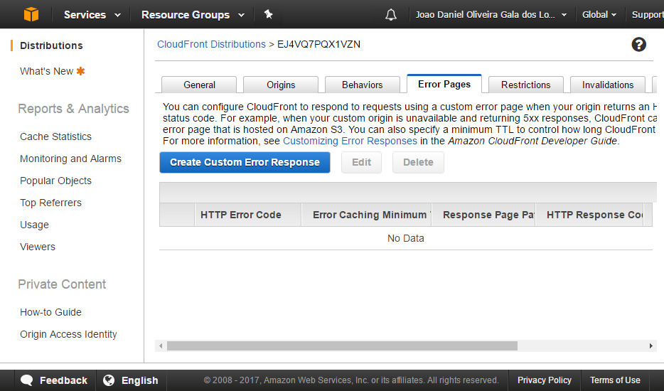
Task: Click the English language selector
Action: [x=132, y=380]
